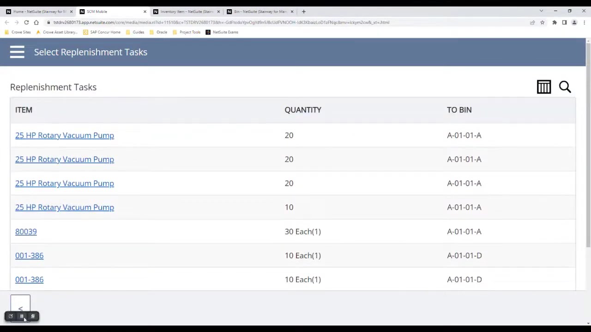Click 'Select Replenishment Tasks' header title
The height and width of the screenshot is (332, 591).
pyautogui.click(x=90, y=52)
